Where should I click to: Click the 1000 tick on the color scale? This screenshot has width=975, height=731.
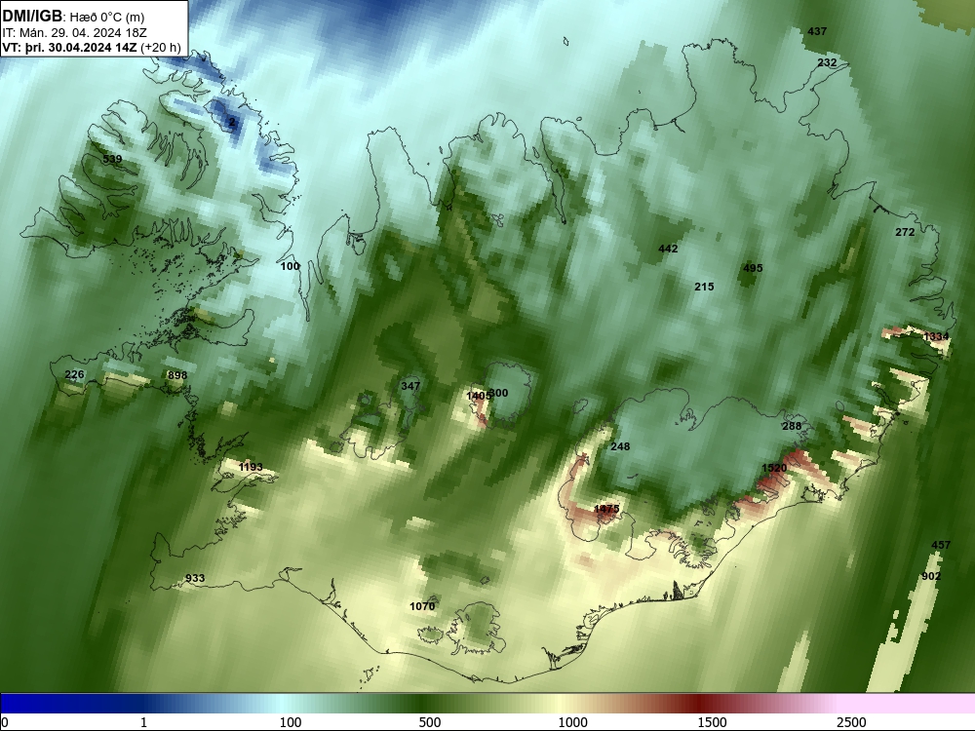[572, 722]
